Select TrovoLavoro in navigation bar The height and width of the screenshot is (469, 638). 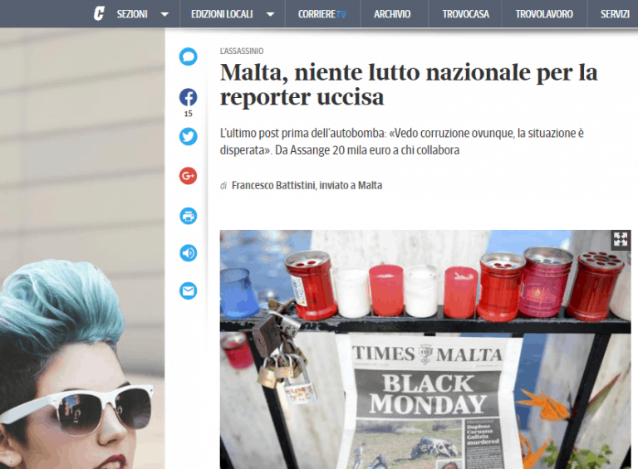coord(543,14)
